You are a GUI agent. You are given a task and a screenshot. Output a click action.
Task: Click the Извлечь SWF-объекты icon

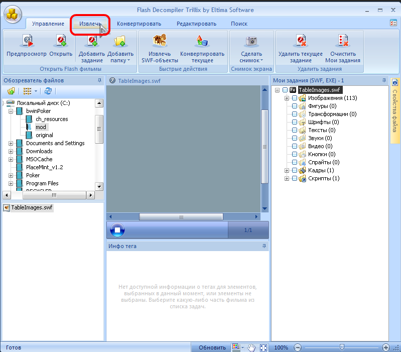[160, 41]
